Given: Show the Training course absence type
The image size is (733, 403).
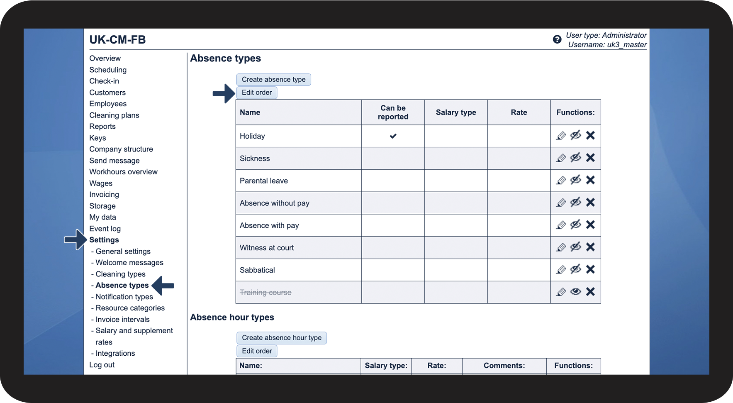Looking at the screenshot, I should 575,292.
